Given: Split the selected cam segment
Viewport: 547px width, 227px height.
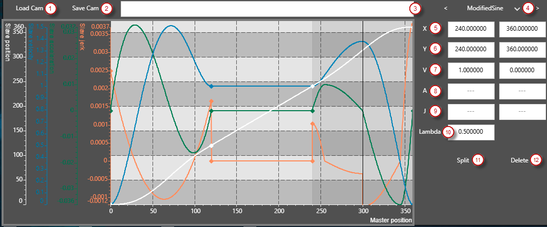Looking at the screenshot, I should click(463, 160).
